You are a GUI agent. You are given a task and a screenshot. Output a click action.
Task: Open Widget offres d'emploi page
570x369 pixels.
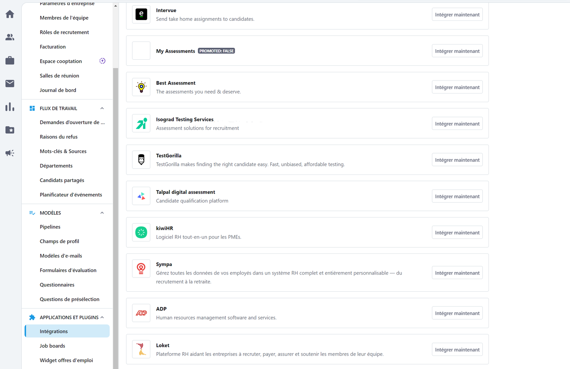(67, 360)
